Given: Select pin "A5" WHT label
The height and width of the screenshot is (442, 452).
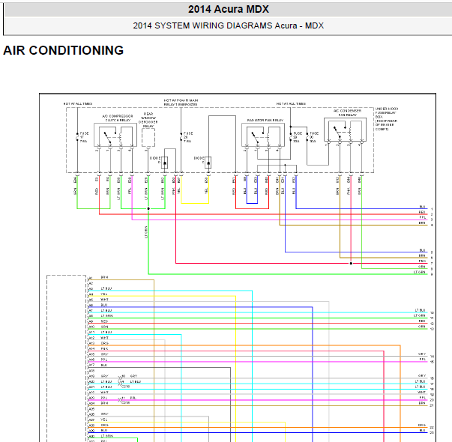Looking at the screenshot, I should click(x=99, y=300).
